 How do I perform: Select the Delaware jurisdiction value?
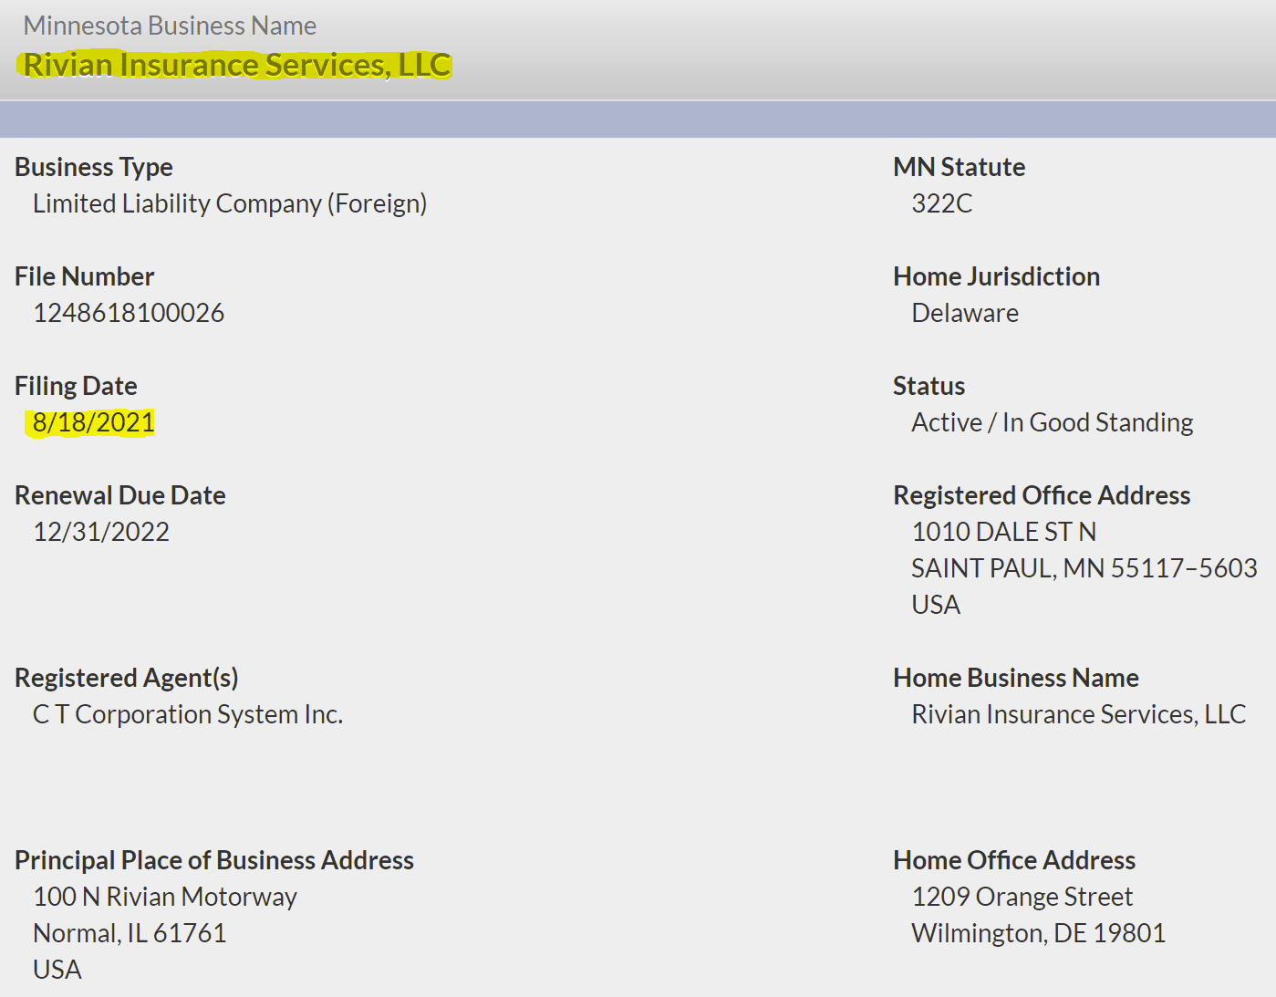coord(965,313)
